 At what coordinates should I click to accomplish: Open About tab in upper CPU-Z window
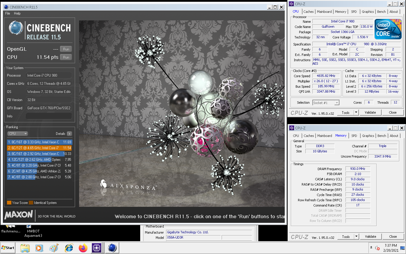(394, 12)
